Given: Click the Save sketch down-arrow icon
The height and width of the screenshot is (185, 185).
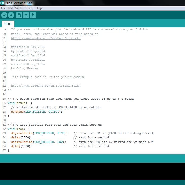Looking at the screenshot, I should 33,15.
